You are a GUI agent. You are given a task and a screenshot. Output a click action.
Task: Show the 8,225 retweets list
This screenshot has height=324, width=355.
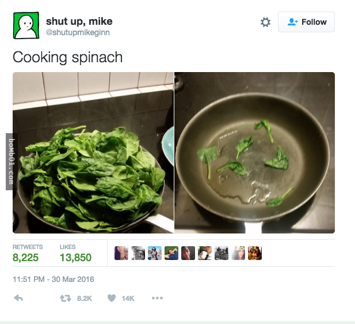(28, 253)
